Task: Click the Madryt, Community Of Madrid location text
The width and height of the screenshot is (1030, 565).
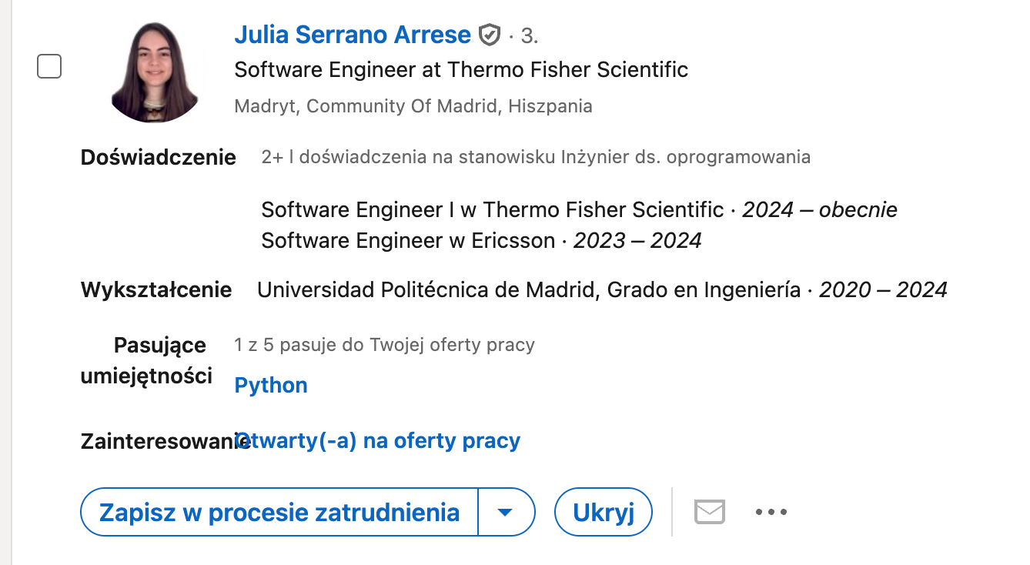Action: coord(413,106)
